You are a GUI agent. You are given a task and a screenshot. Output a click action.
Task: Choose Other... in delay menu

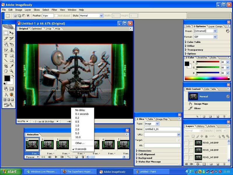(80, 143)
